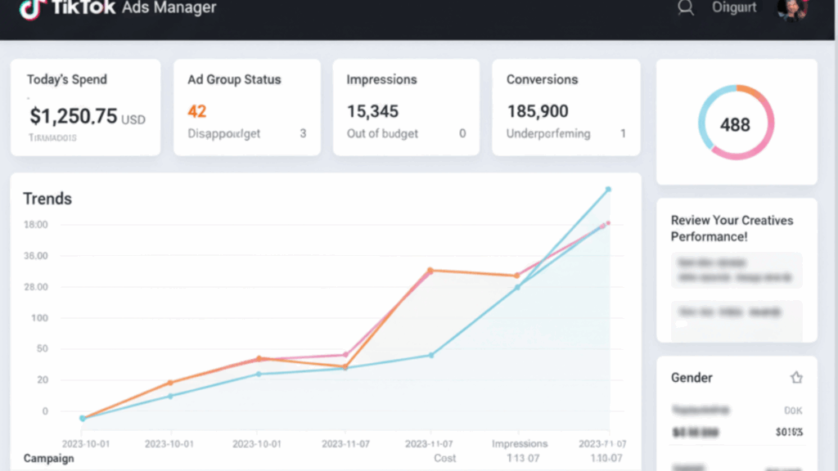Select the Out of budget row
The width and height of the screenshot is (838, 471).
382,133
